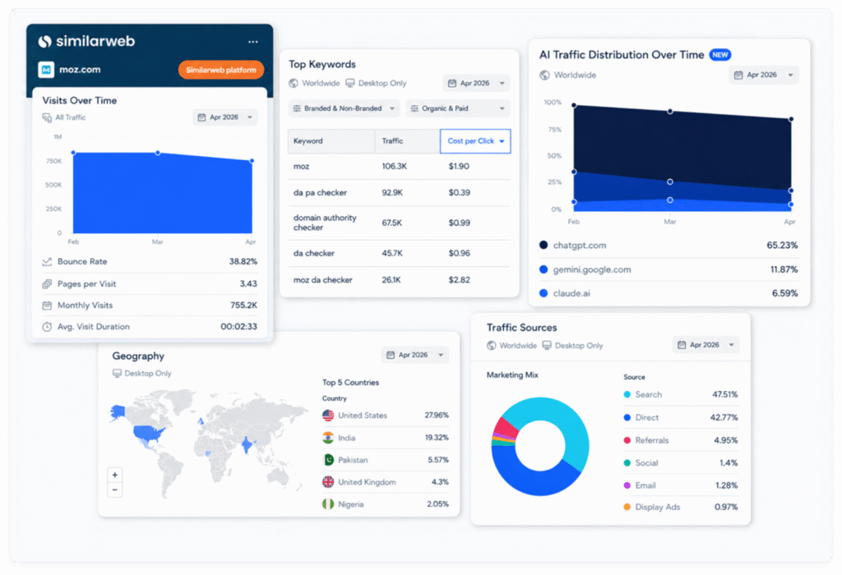Open Apr 2026 dropdown in Top Keywords
Image resolution: width=842 pixels, height=575 pixels.
click(476, 83)
